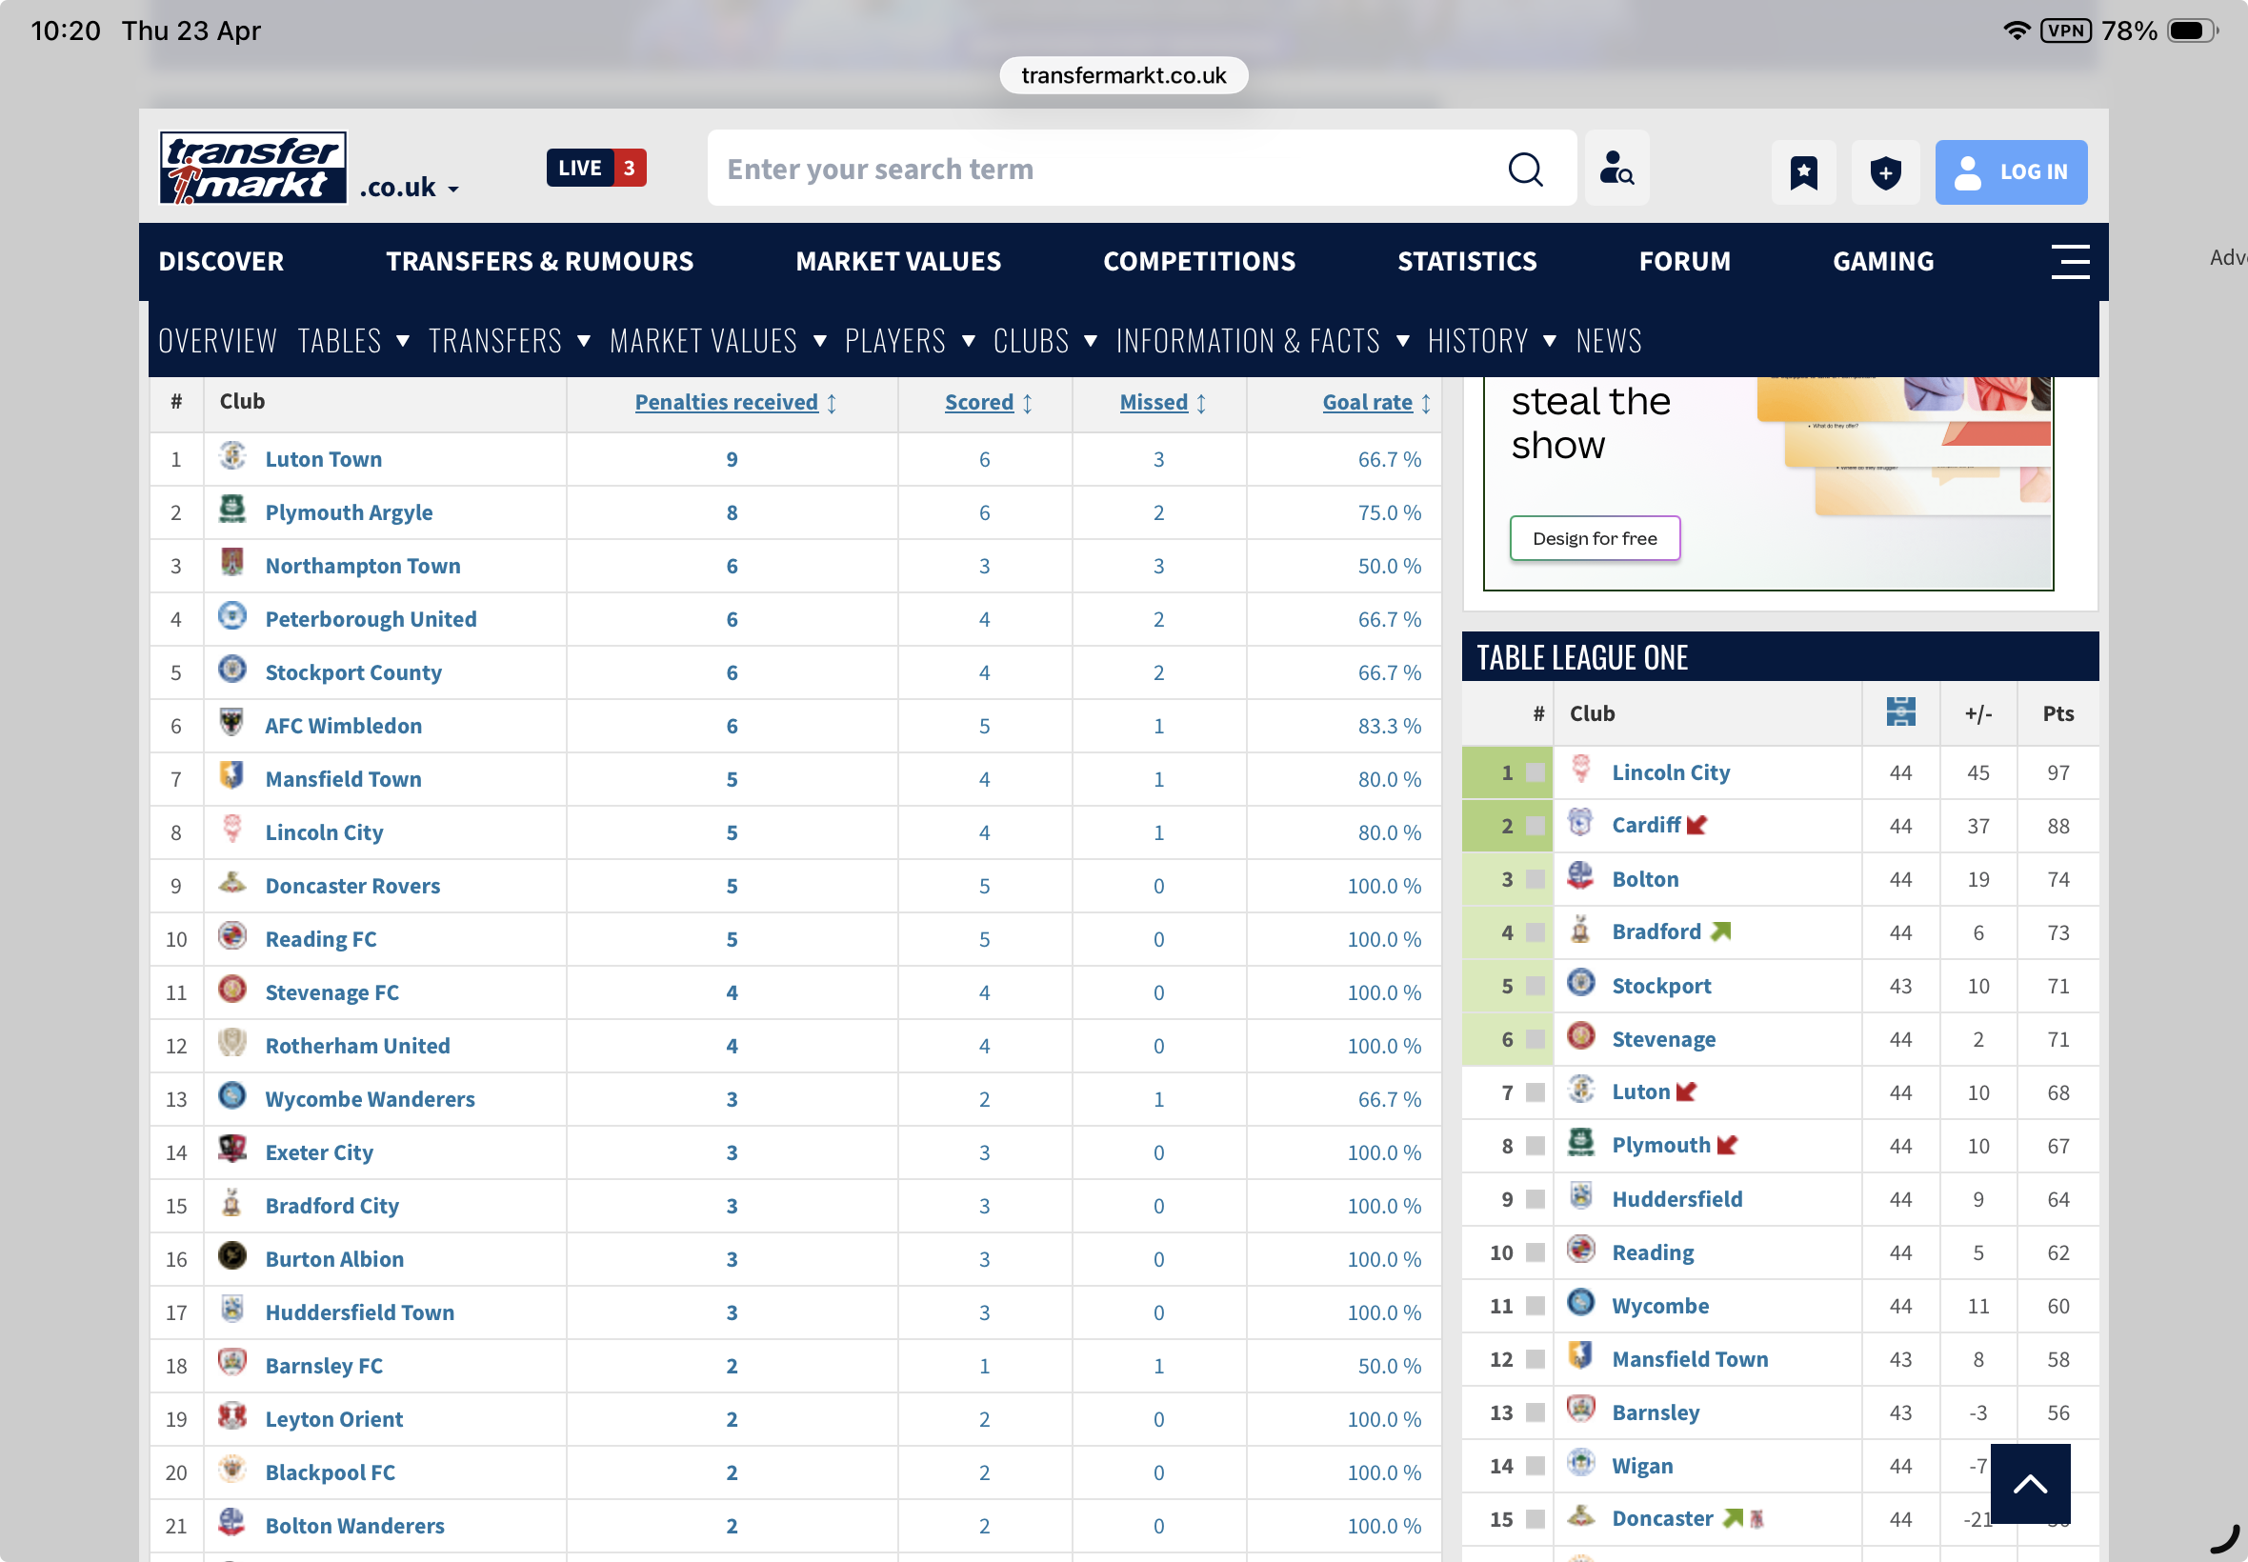Open the MARKET VALUES main menu

point(897,261)
